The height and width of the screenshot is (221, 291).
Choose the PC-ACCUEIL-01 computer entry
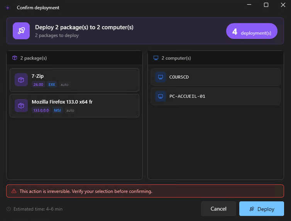215,96
